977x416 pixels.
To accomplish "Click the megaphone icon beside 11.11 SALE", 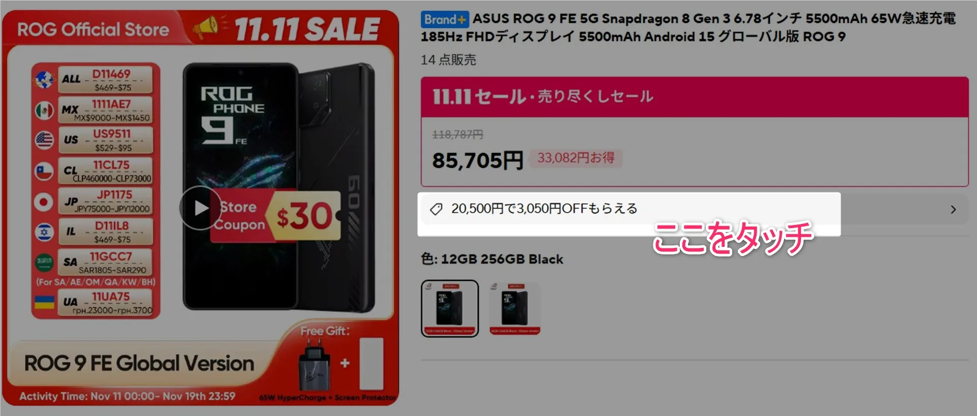I will click(x=206, y=28).
